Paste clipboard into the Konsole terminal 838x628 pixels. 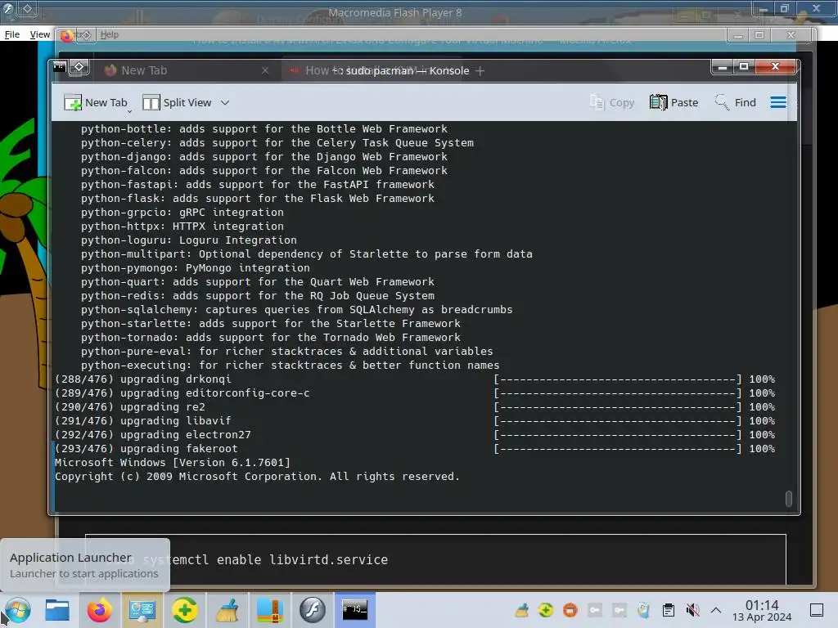674,102
